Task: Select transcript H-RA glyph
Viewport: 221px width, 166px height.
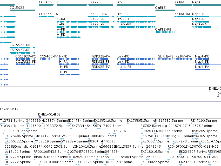Action: tap(72, 22)
